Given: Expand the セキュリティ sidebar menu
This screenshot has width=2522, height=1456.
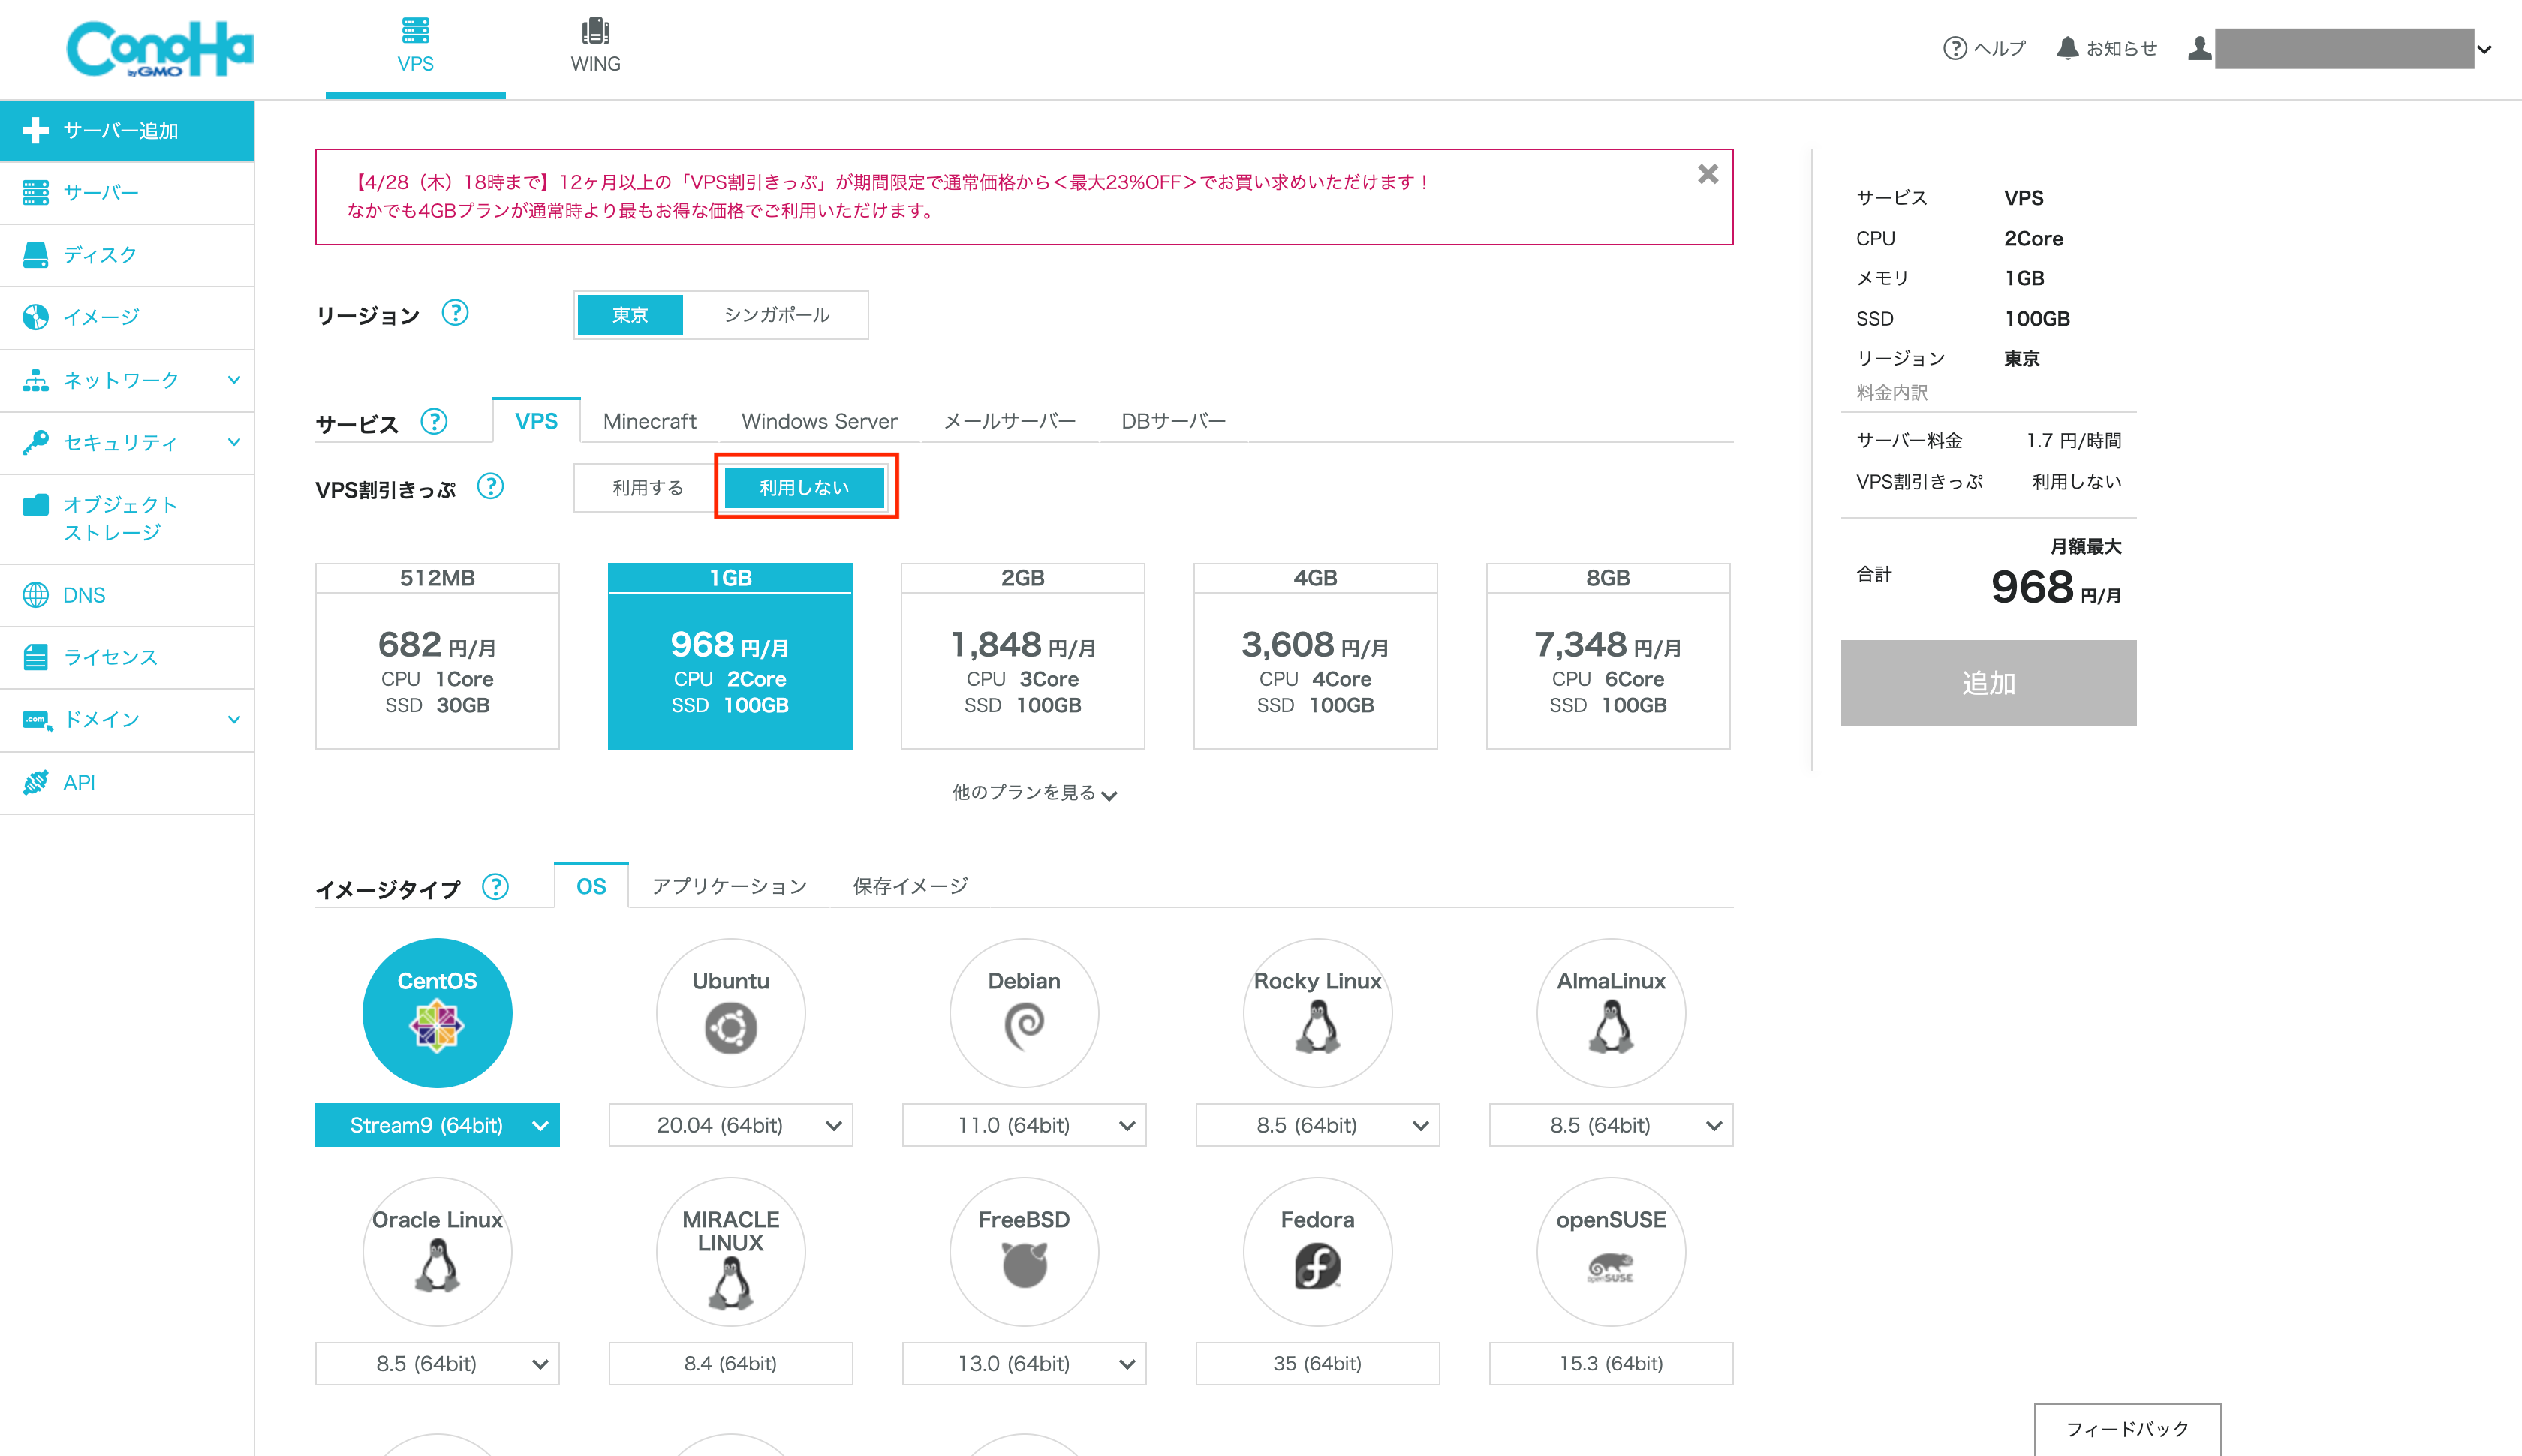Looking at the screenshot, I should pos(127,442).
